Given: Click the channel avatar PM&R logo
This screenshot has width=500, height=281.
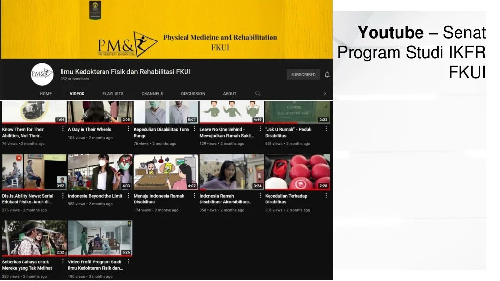Looking at the screenshot, I should 42,74.
